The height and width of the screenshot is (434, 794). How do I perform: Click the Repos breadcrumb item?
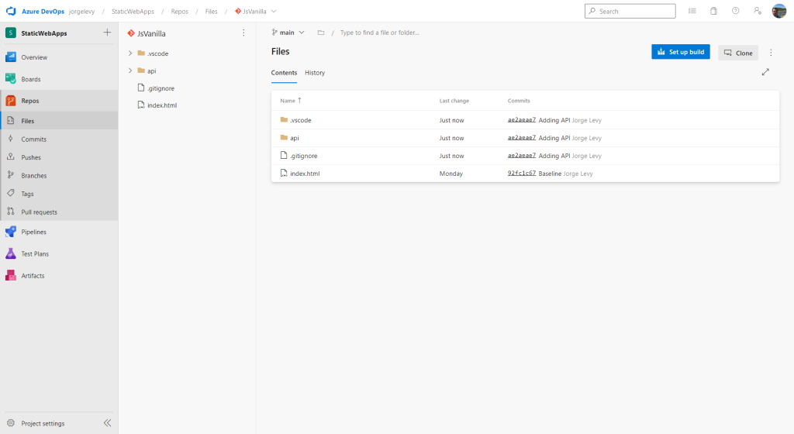pyautogui.click(x=179, y=11)
